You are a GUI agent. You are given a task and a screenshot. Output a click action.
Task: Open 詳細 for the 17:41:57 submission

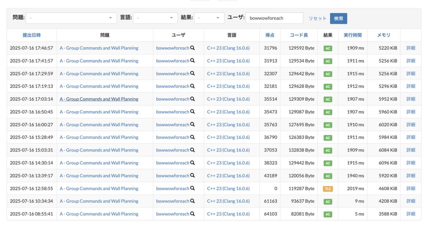tap(411, 61)
